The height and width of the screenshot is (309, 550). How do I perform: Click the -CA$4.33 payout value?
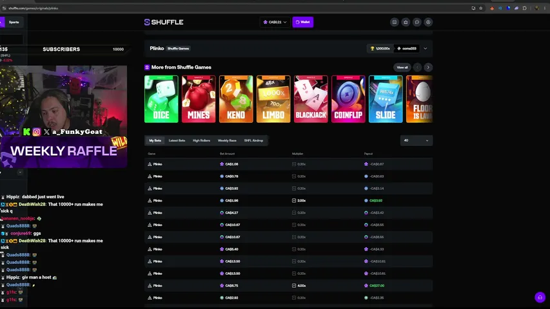click(377, 249)
